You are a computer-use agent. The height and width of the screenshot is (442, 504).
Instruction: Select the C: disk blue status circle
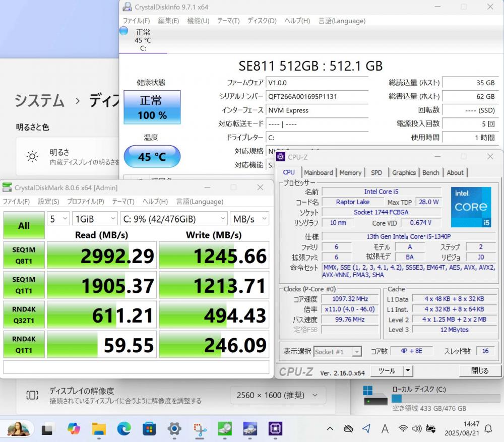[124, 31]
